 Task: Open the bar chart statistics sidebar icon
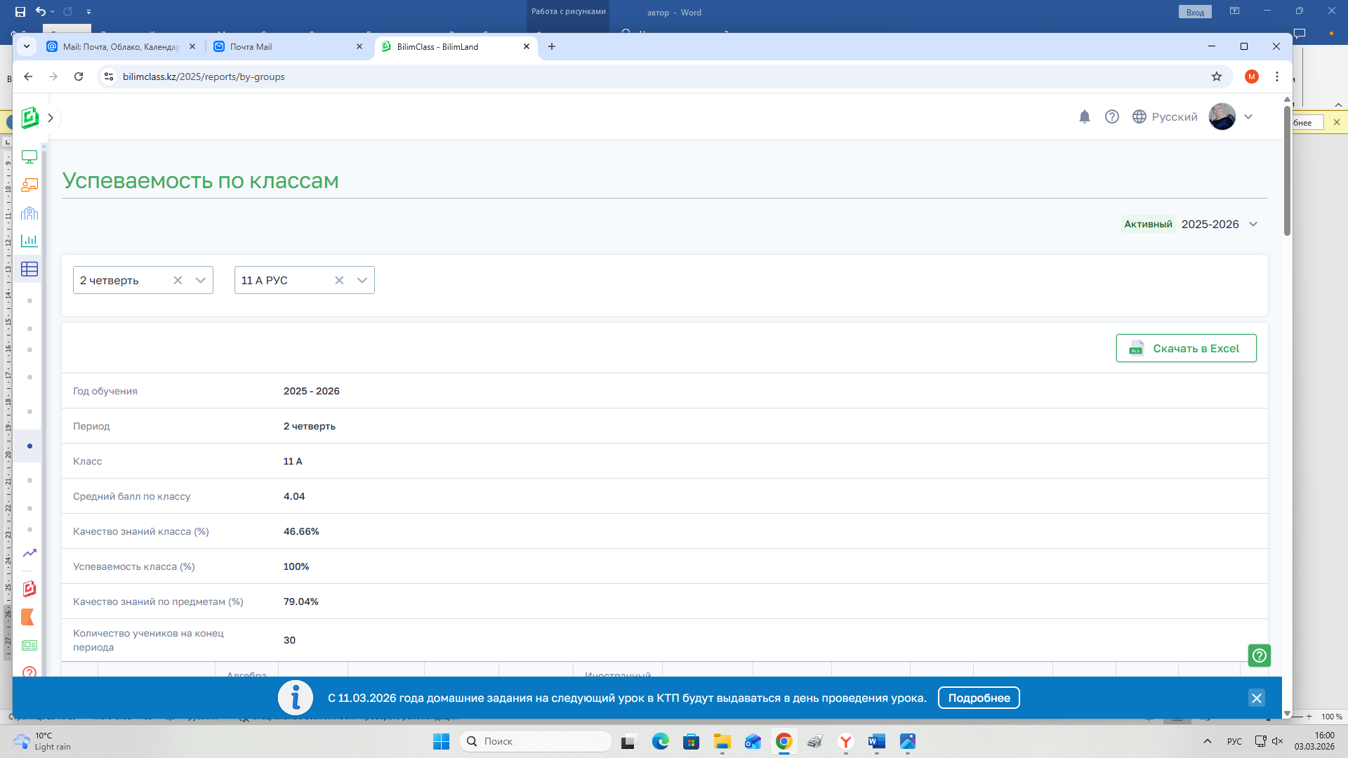pyautogui.click(x=29, y=241)
